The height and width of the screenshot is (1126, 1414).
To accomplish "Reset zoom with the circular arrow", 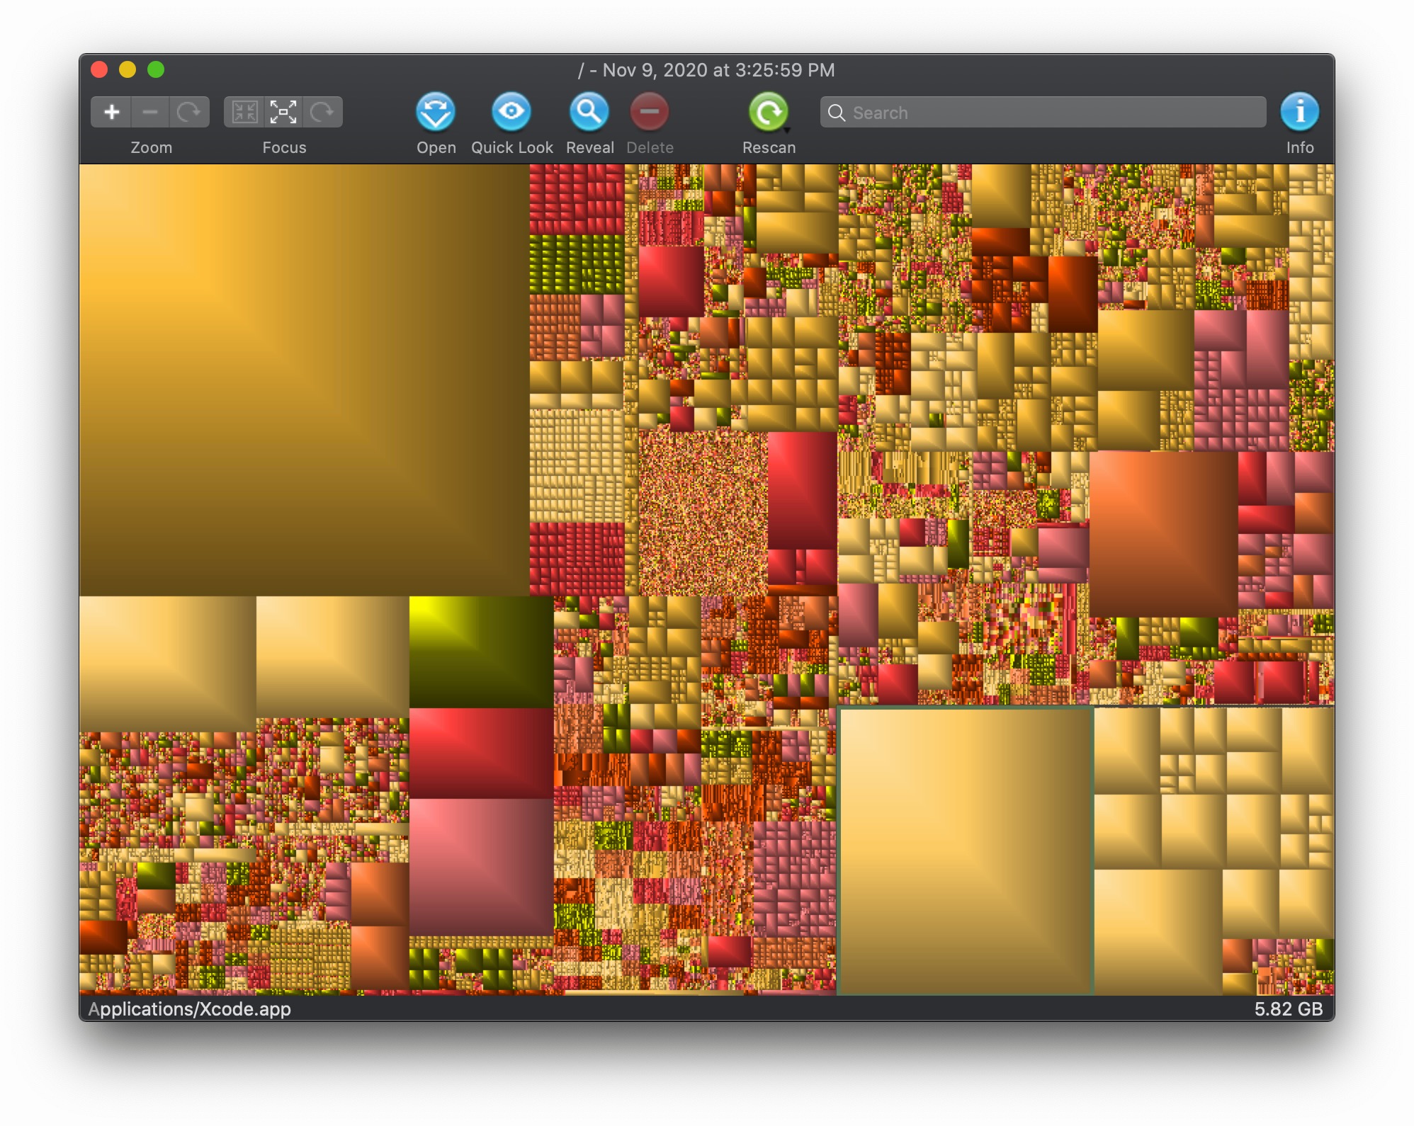I will pos(189,112).
